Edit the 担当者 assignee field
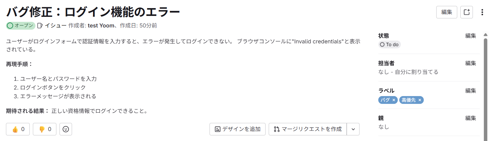Image resolution: width=492 pixels, height=141 pixels. [x=470, y=63]
